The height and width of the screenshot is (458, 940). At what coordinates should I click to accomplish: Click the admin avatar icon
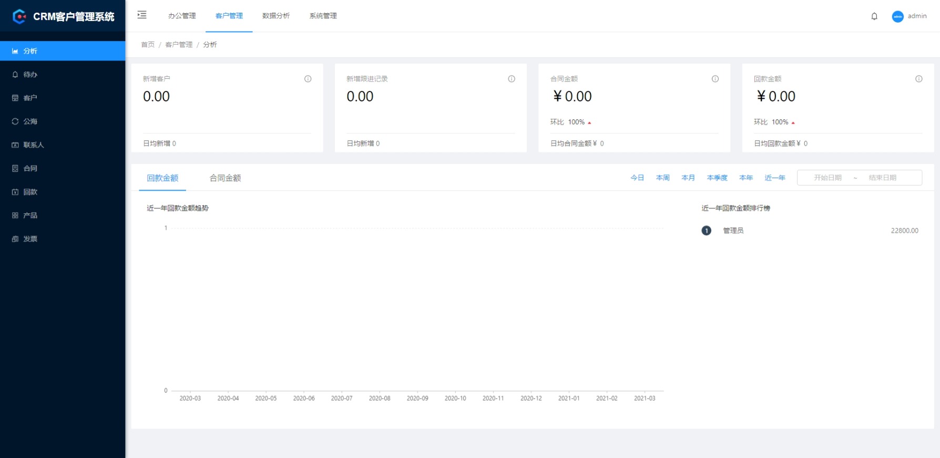[898, 16]
